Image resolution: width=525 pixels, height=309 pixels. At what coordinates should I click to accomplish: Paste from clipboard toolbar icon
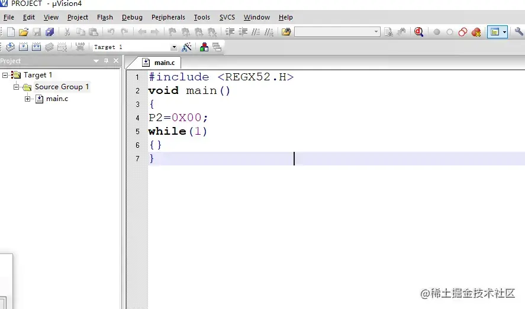94,32
